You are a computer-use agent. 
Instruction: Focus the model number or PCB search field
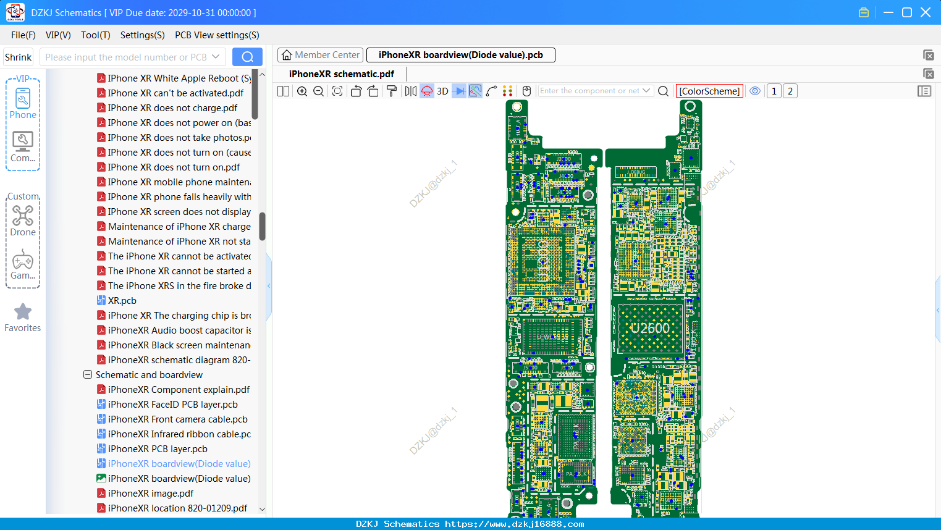(125, 57)
